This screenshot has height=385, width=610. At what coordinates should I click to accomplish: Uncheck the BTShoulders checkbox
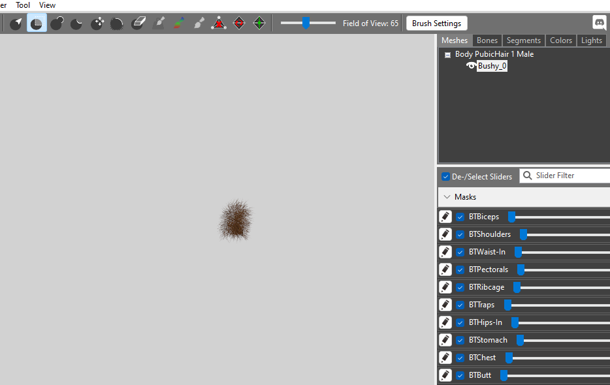click(460, 234)
